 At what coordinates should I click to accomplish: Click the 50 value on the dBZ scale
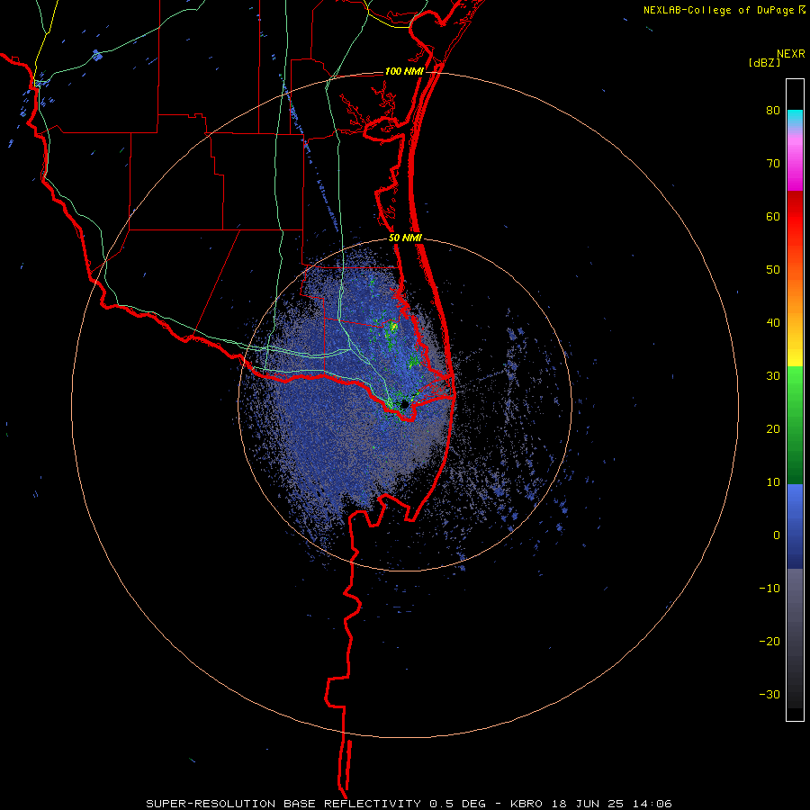tap(773, 270)
